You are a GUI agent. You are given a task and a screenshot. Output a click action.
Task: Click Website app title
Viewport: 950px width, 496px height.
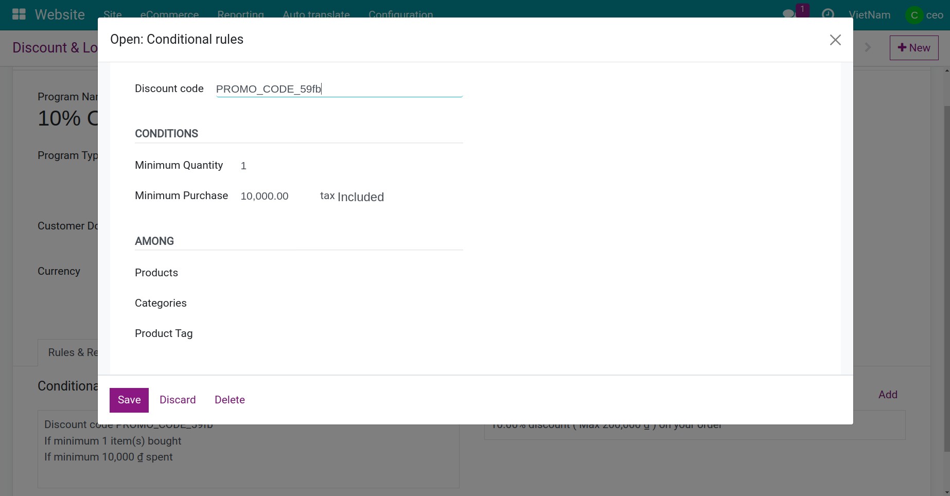(x=60, y=14)
